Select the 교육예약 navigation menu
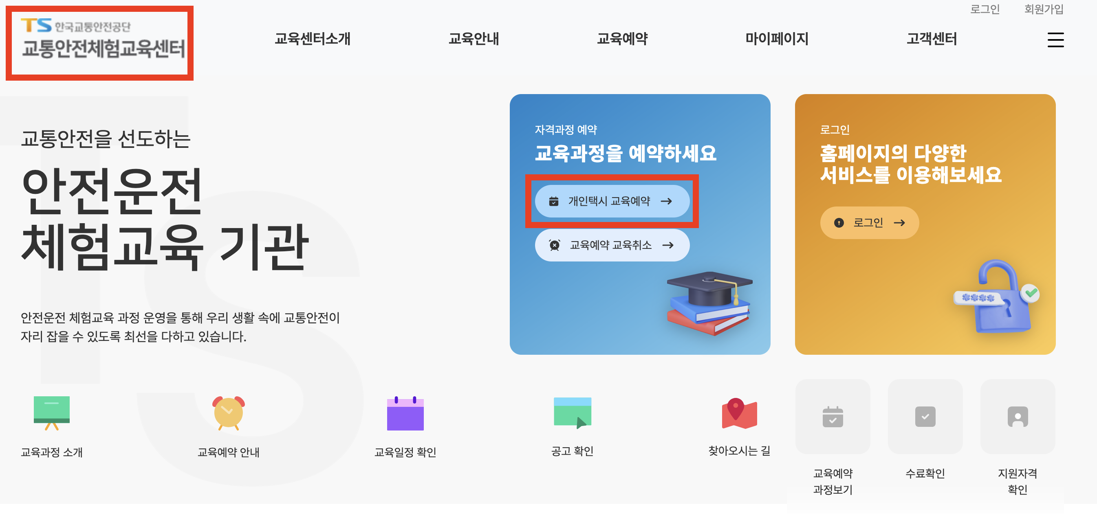 (x=622, y=39)
